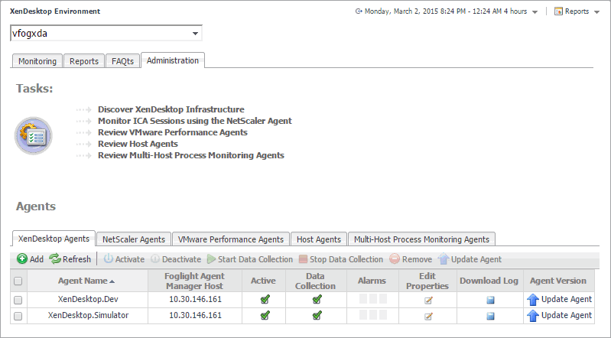Click the Active checkmark for XenDesktop.Dev
Viewport: 611px width, 338px height.
coord(265,300)
